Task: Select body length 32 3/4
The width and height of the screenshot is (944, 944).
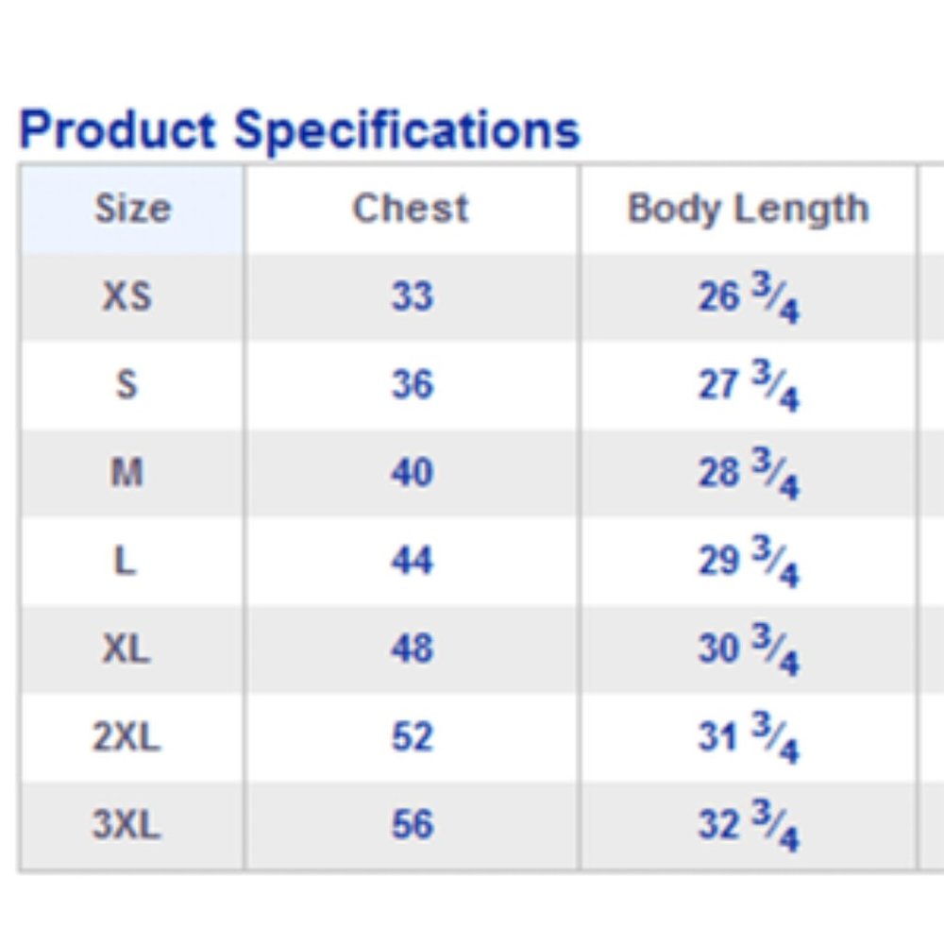Action: point(748,827)
